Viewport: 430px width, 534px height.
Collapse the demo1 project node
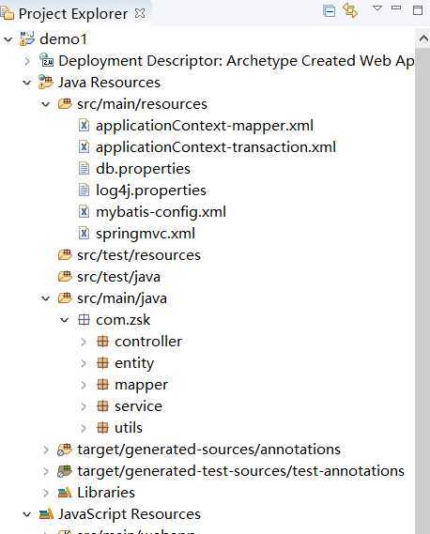click(8, 39)
